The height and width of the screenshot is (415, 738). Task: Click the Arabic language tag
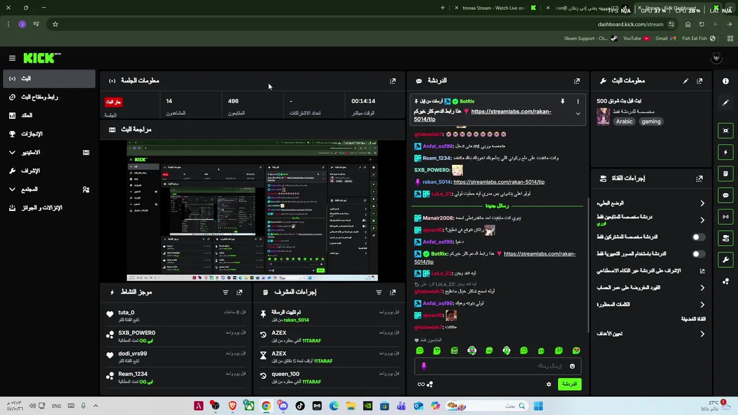click(x=624, y=122)
